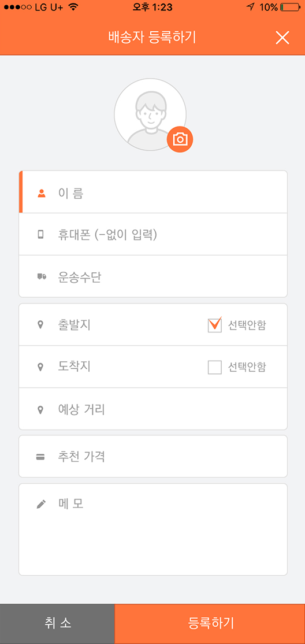Screen dimensions: 305x644
Task: Tap the orange camera icon on the avatar
Action: [x=180, y=140]
